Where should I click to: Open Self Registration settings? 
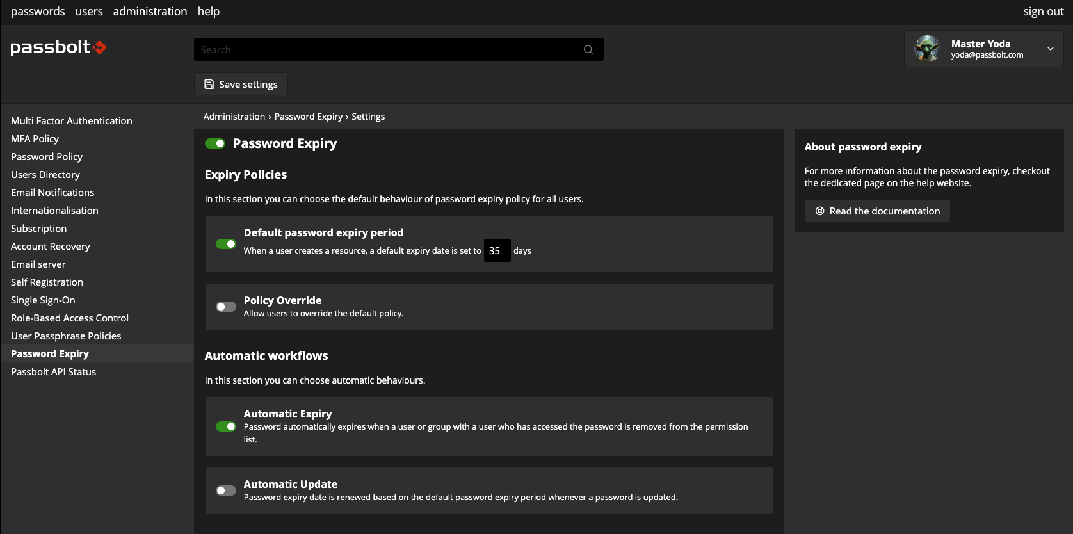[x=47, y=282]
